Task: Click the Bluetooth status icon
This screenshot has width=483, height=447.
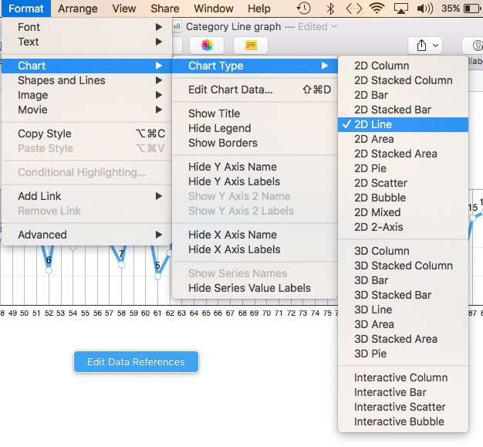Action: click(x=329, y=8)
